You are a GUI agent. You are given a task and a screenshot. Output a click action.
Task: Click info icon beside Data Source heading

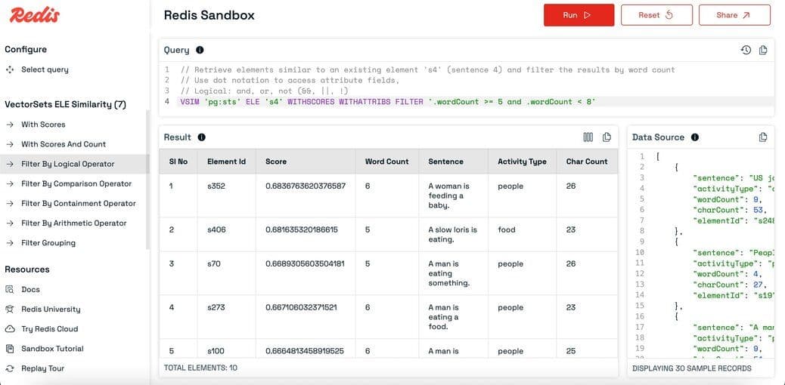[x=694, y=137]
